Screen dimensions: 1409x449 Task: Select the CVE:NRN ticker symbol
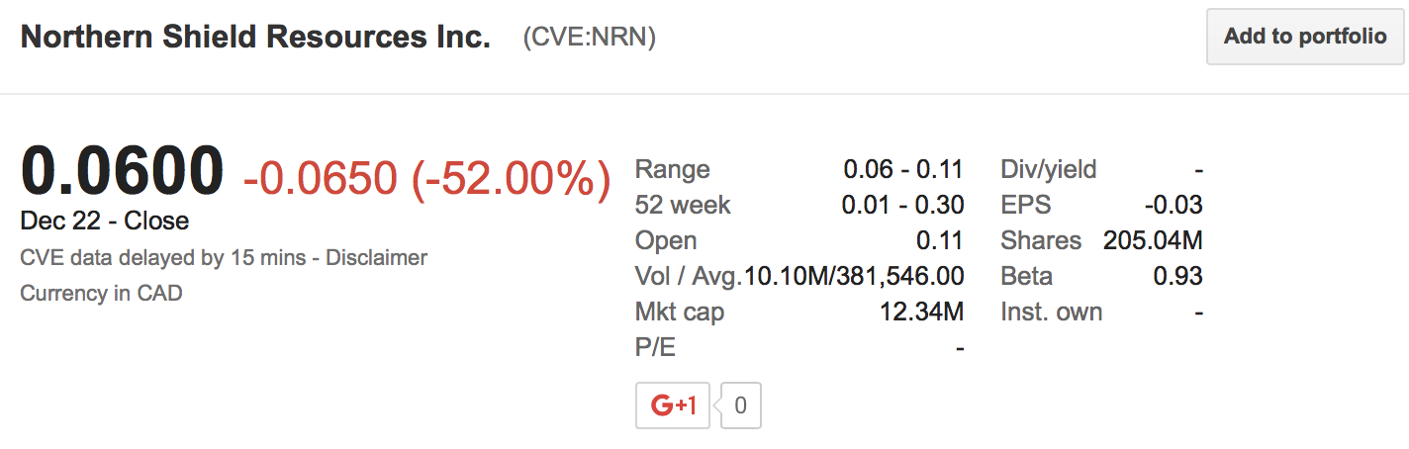tap(590, 38)
